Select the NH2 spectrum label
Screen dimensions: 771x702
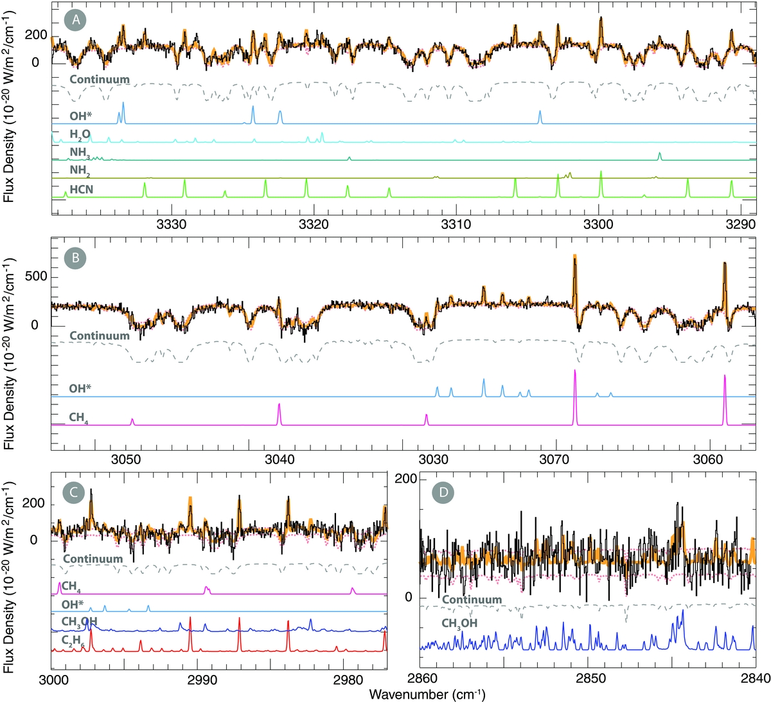click(x=80, y=171)
